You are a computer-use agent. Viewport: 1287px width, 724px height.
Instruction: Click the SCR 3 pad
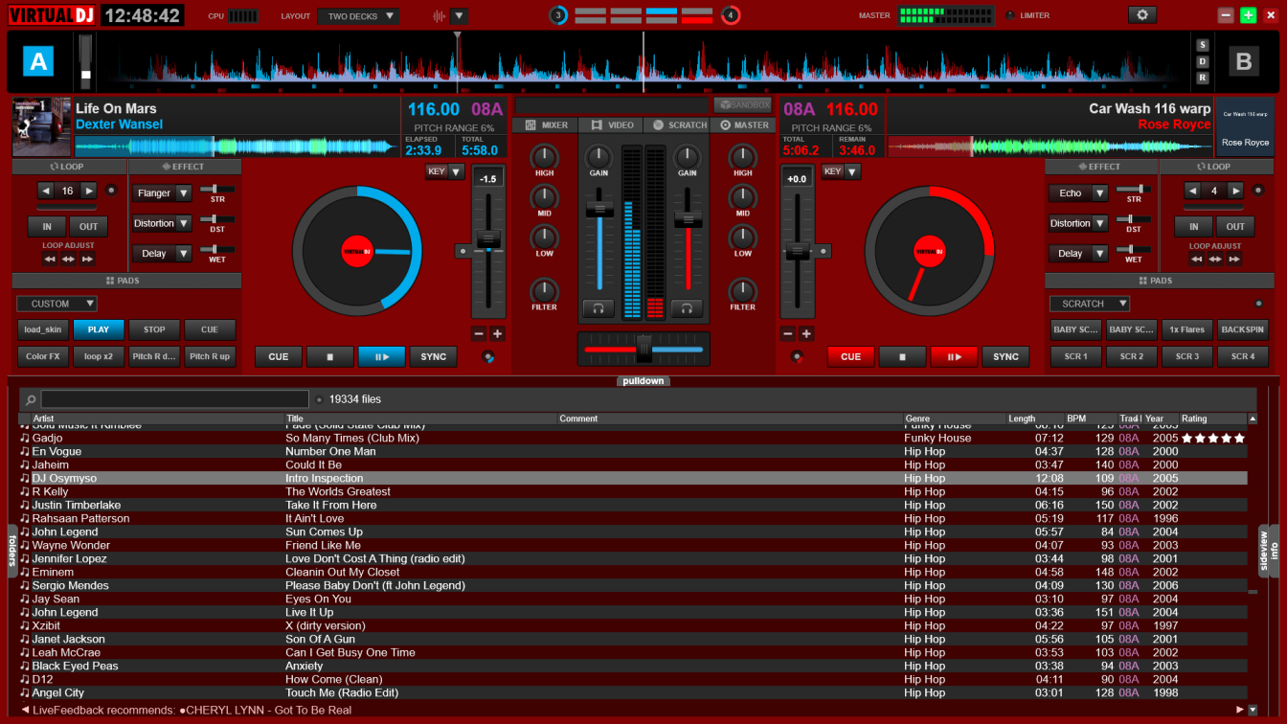point(1187,356)
